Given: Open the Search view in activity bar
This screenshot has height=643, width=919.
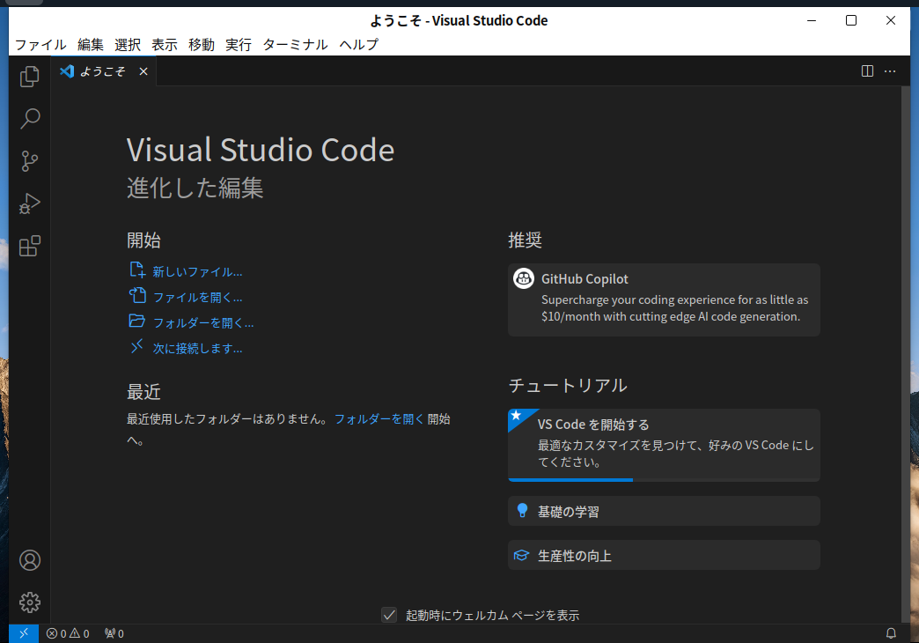Looking at the screenshot, I should [x=29, y=119].
